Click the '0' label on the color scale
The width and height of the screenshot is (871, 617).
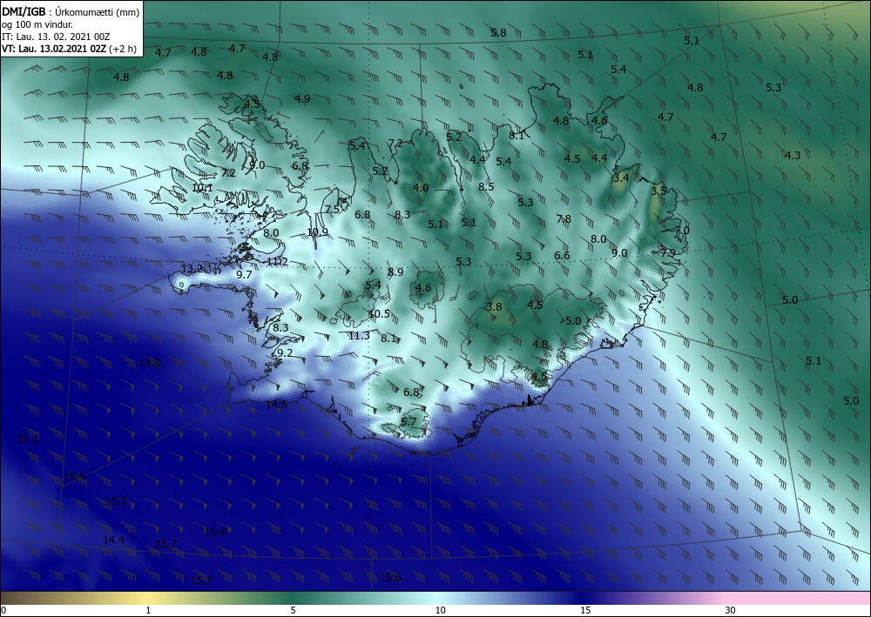click(3, 610)
